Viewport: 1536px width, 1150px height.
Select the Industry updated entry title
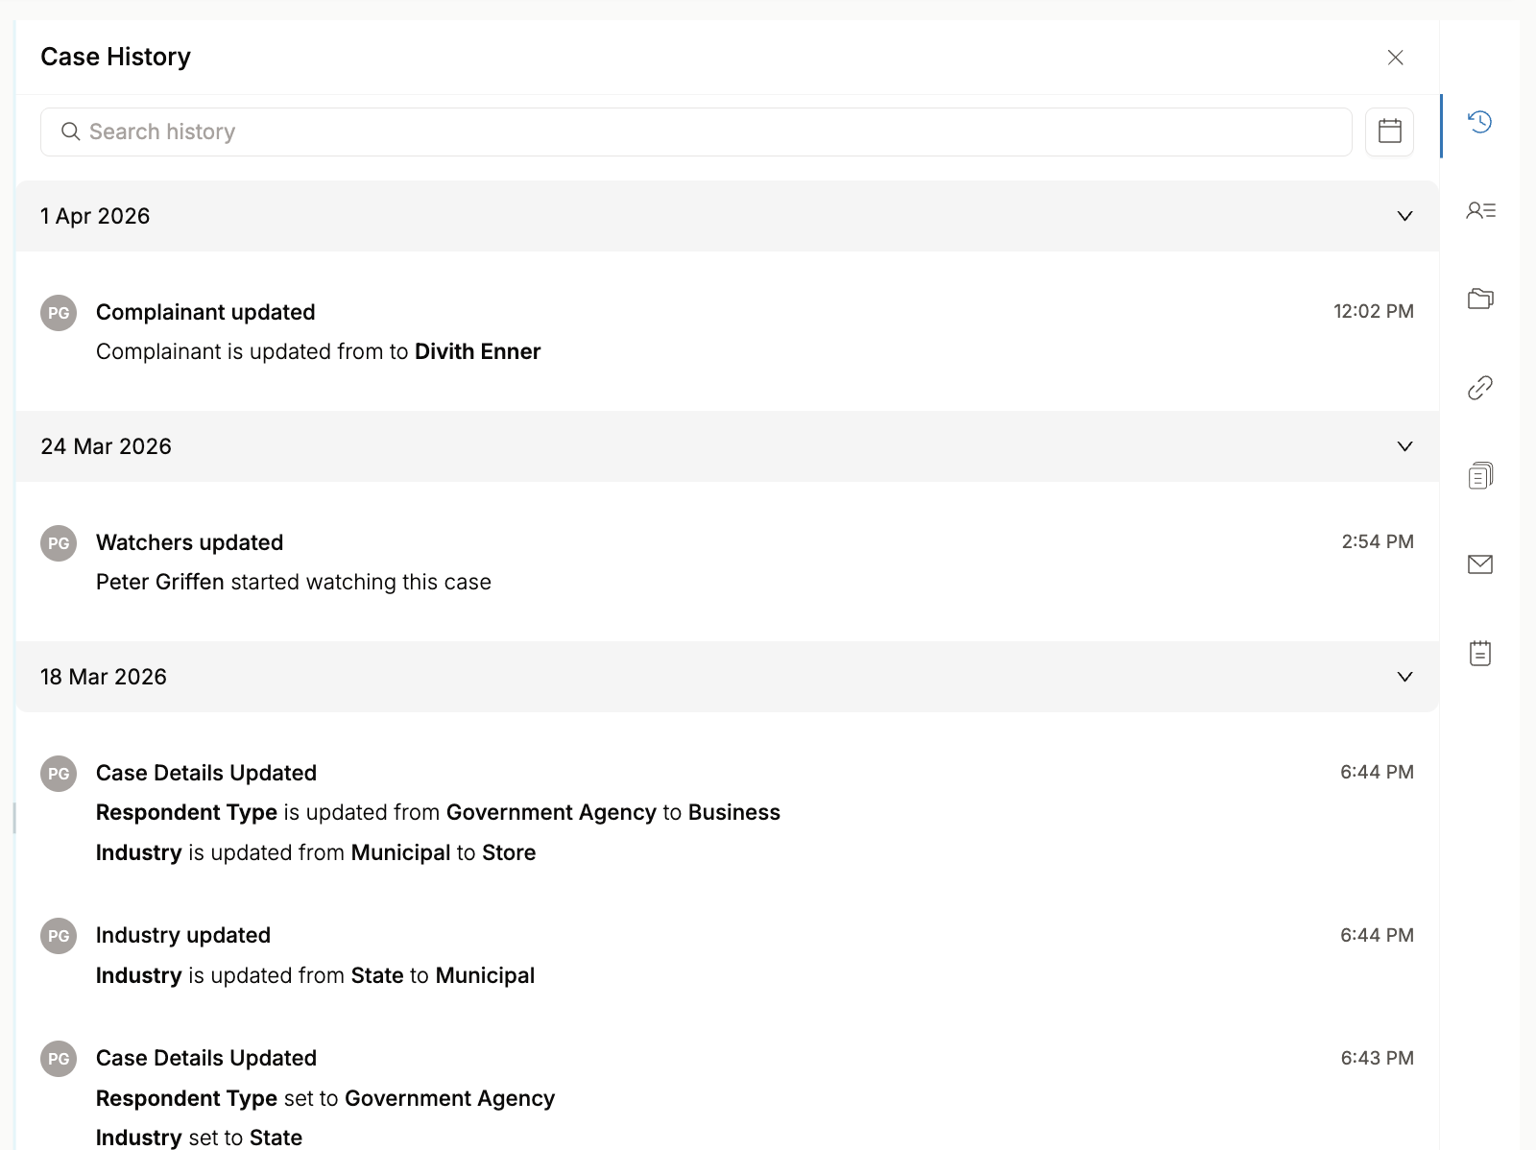183,935
